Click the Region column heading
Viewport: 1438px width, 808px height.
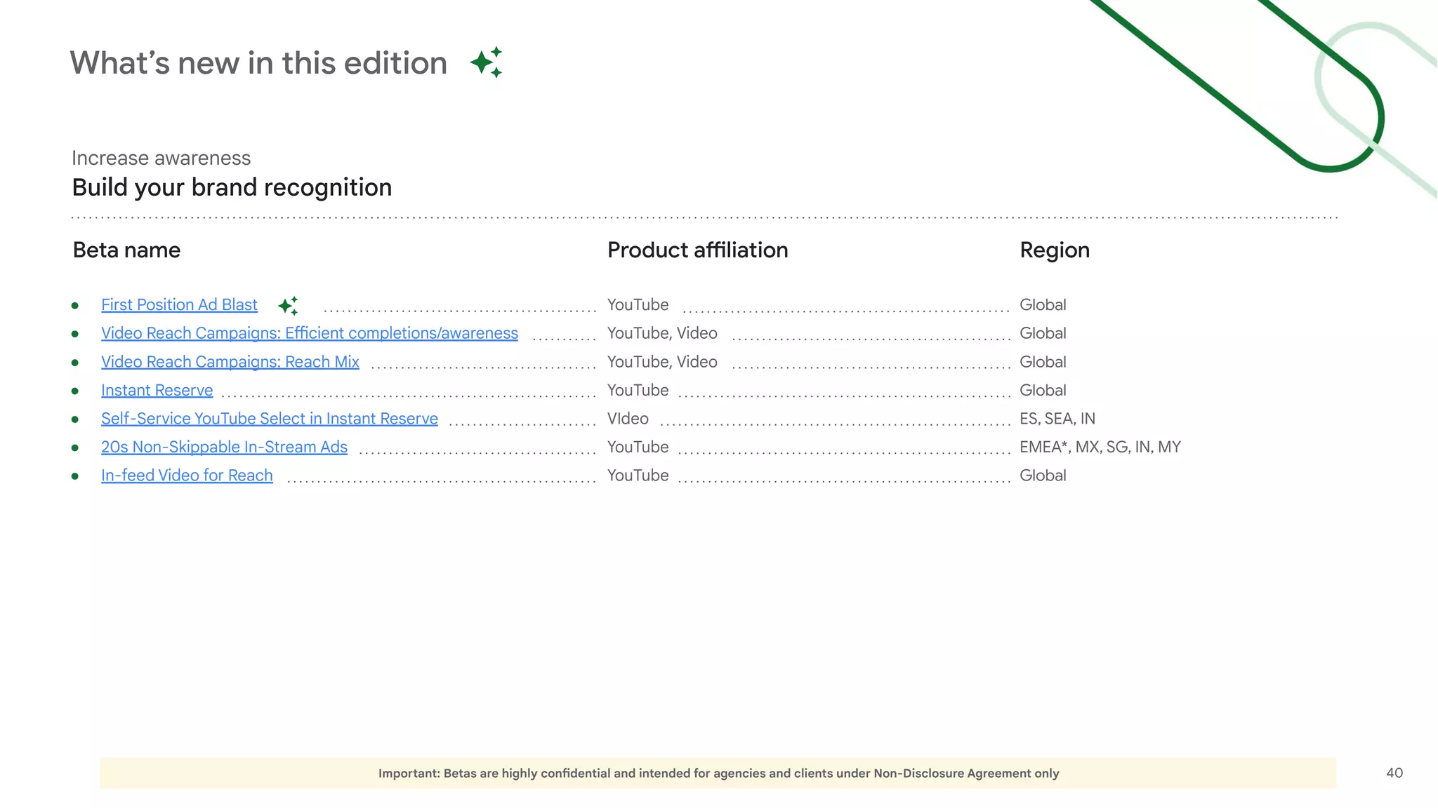tap(1054, 250)
